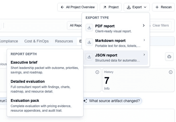Ask 'What source artifact changed?' suggestion
Screen dimensions: 176x122
point(113,101)
